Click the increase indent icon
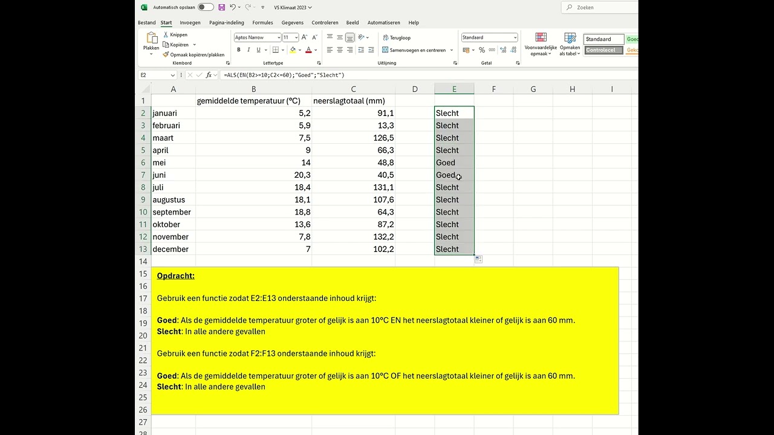This screenshot has height=435, width=774. (x=371, y=50)
